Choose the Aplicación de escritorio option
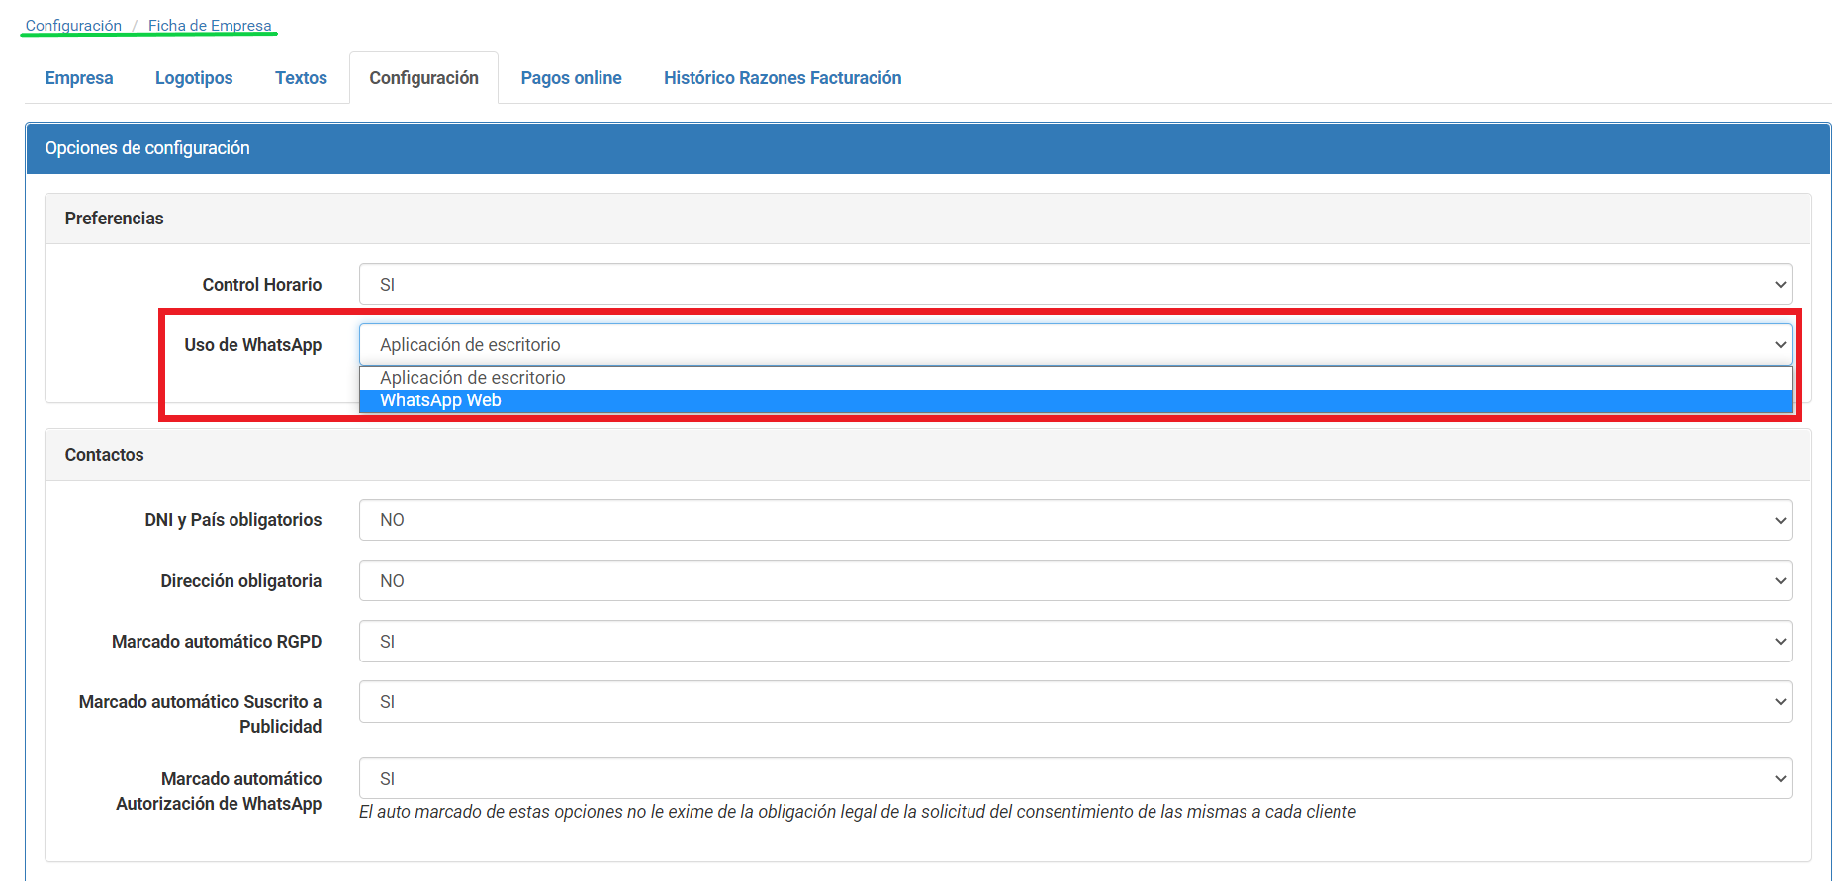 [x=1075, y=378]
